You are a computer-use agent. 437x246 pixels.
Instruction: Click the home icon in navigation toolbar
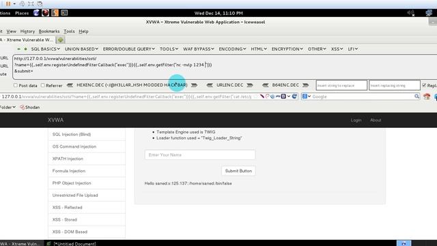pos(427,96)
